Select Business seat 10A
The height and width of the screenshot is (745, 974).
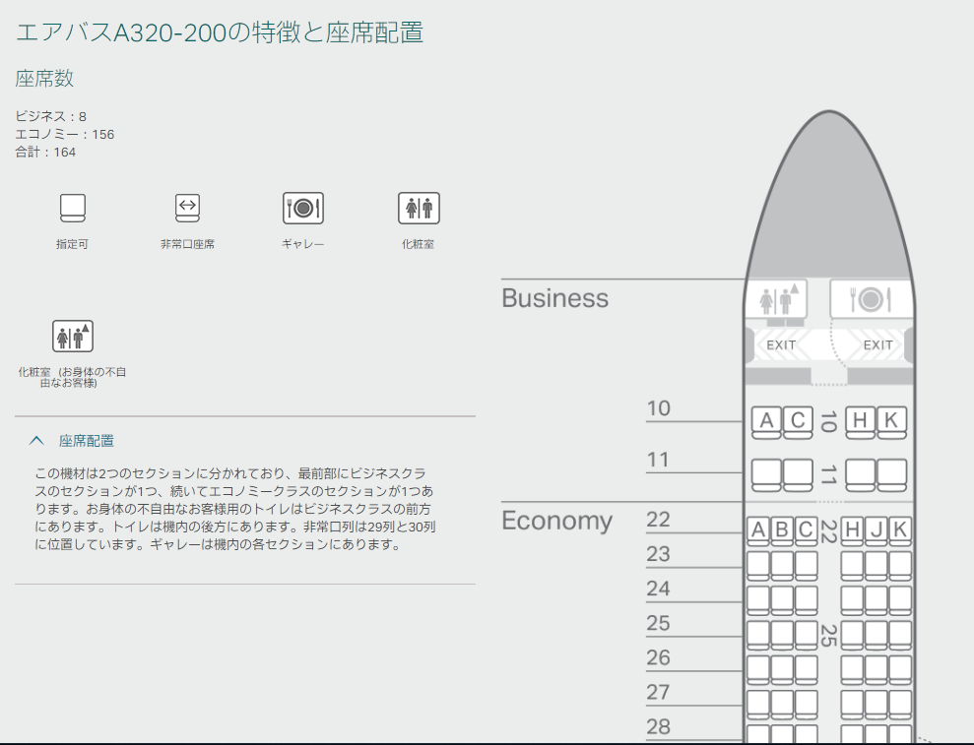[x=766, y=423]
